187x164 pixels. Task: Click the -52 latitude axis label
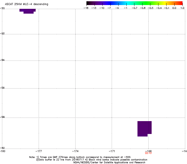(2, 34)
